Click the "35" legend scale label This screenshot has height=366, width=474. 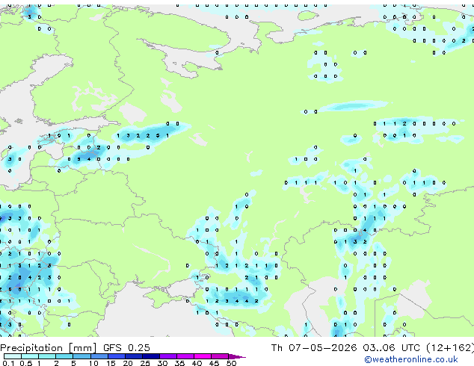point(179,363)
